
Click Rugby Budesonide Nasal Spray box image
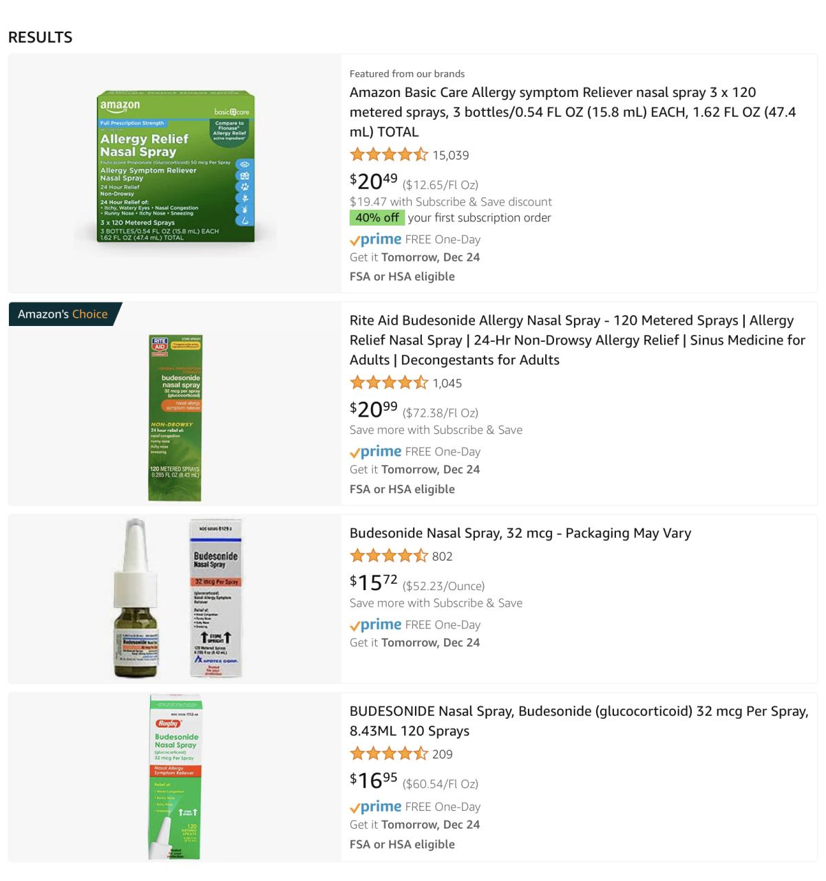(x=175, y=777)
